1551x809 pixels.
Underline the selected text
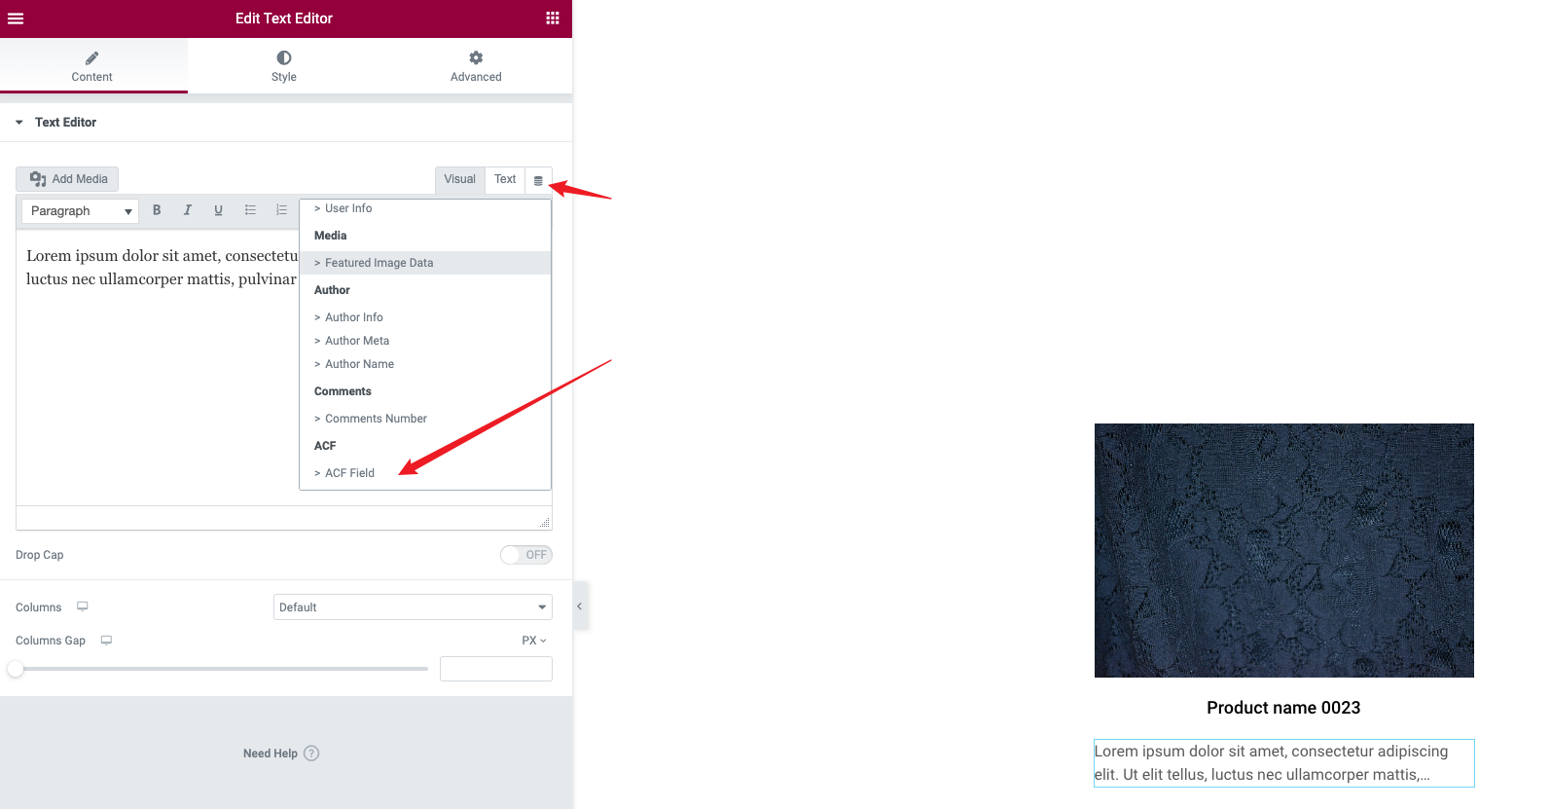click(219, 210)
